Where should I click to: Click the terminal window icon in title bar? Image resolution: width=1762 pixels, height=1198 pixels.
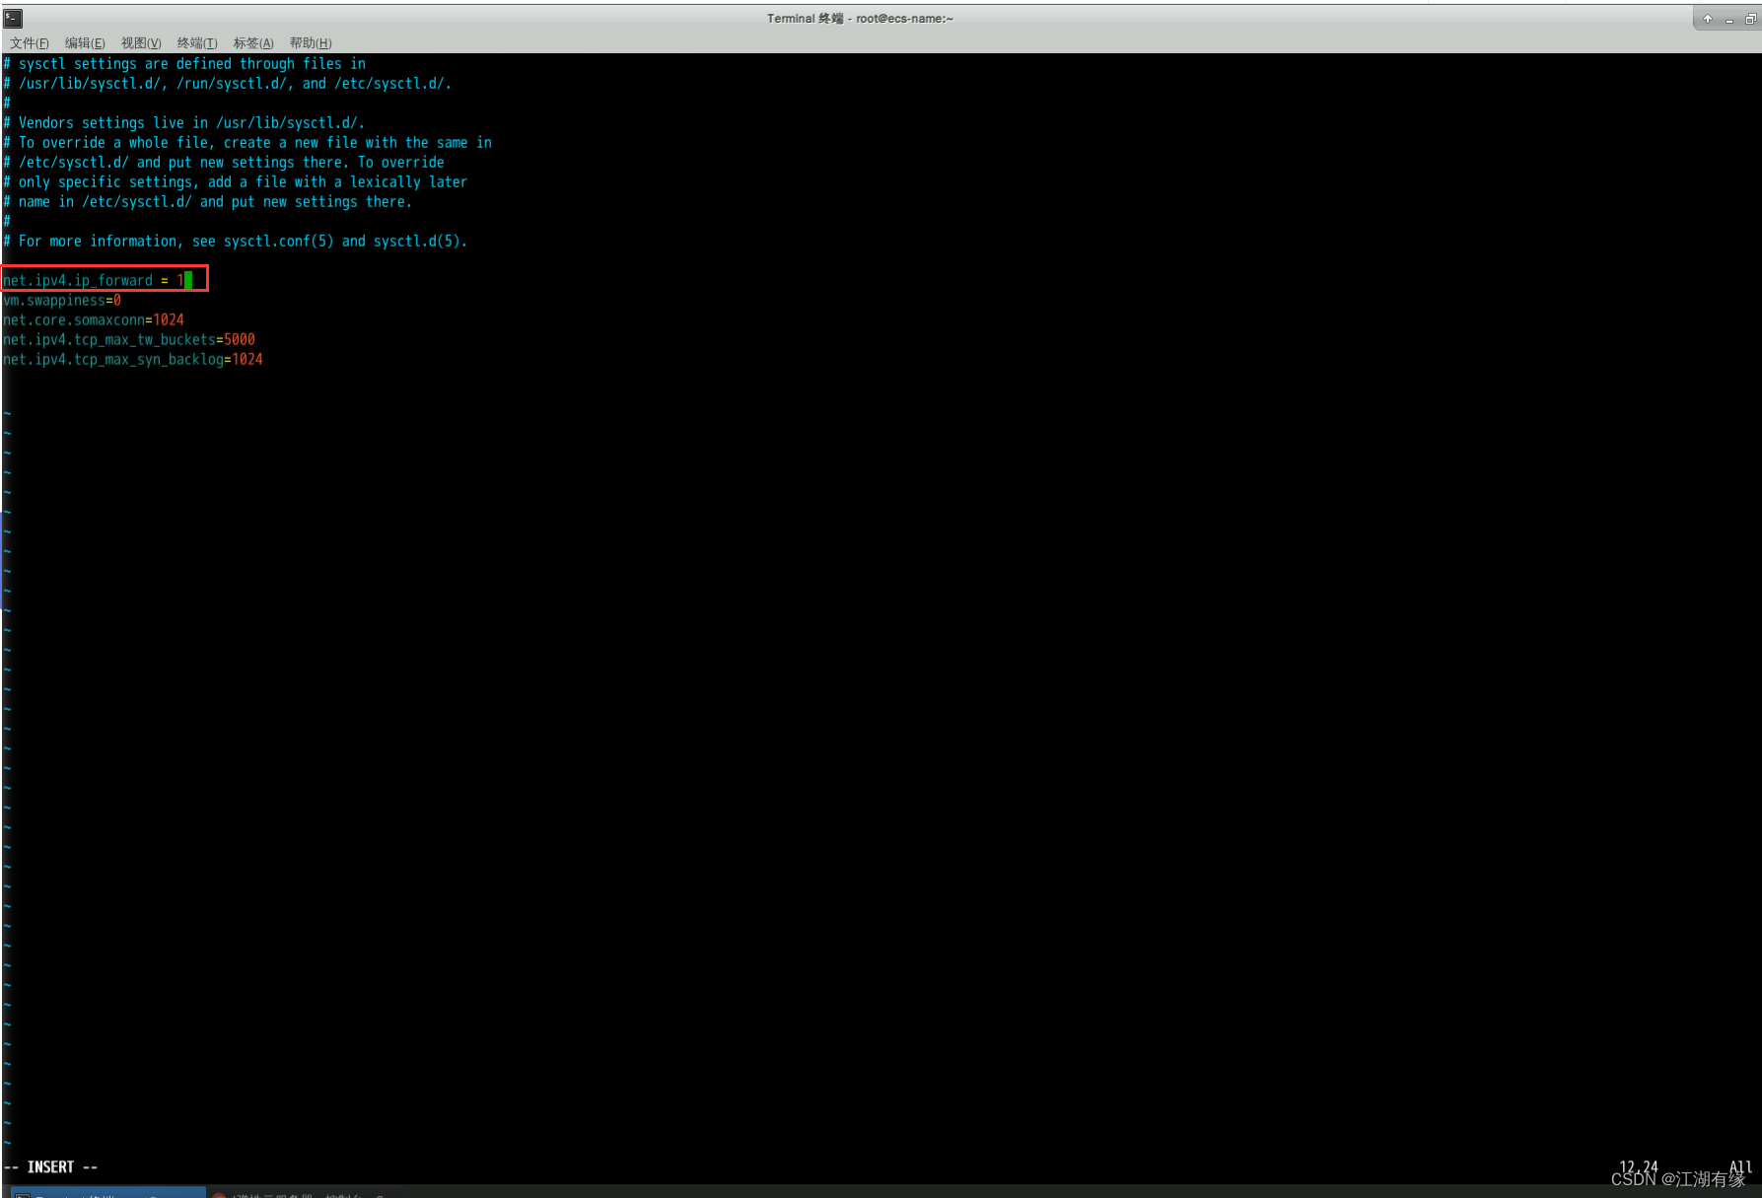point(13,18)
